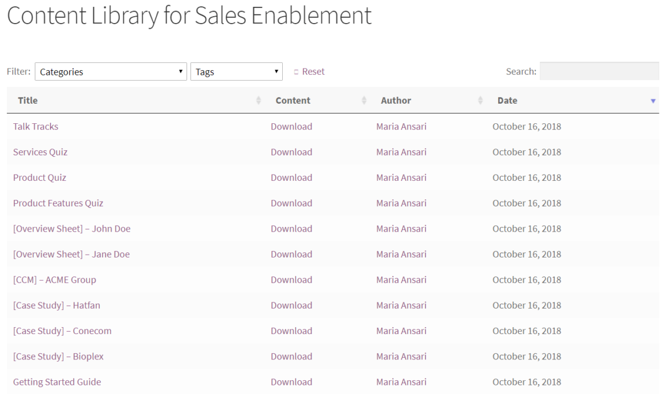Screen dimensions: 668x394
Task: Sort the table by Title column
Action: [x=28, y=100]
